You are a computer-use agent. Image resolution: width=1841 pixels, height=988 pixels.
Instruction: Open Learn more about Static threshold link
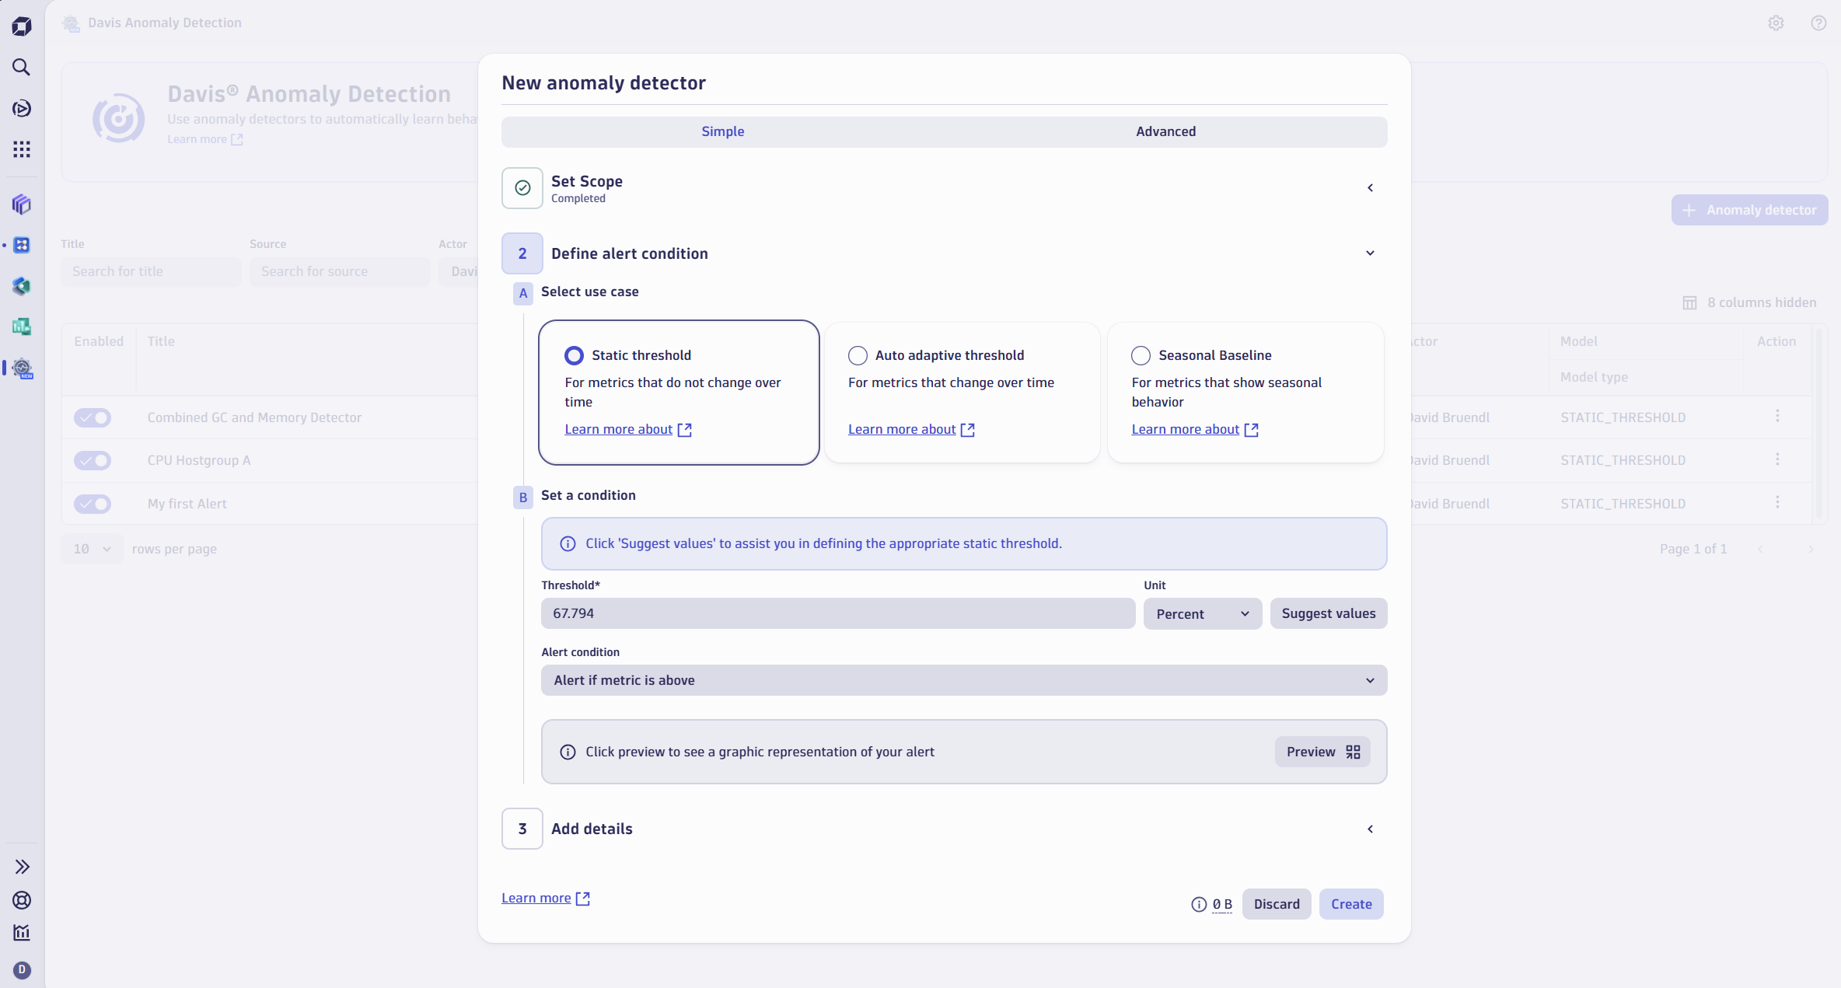pyautogui.click(x=628, y=430)
